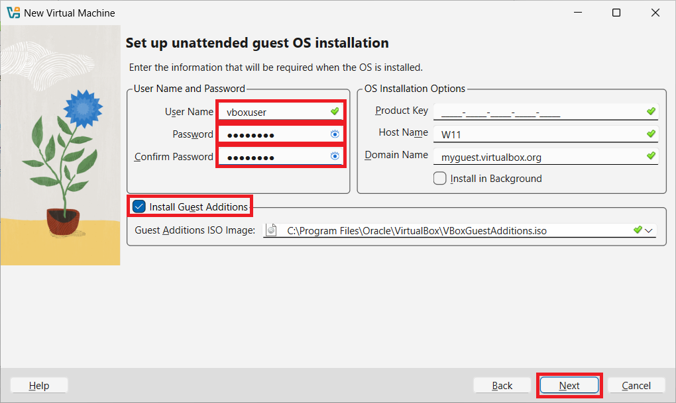Click the green checkmark in Host Name field
This screenshot has width=676, height=403.
pyautogui.click(x=651, y=134)
